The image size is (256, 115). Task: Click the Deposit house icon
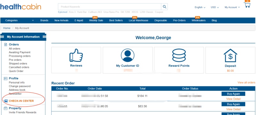[x=230, y=55]
